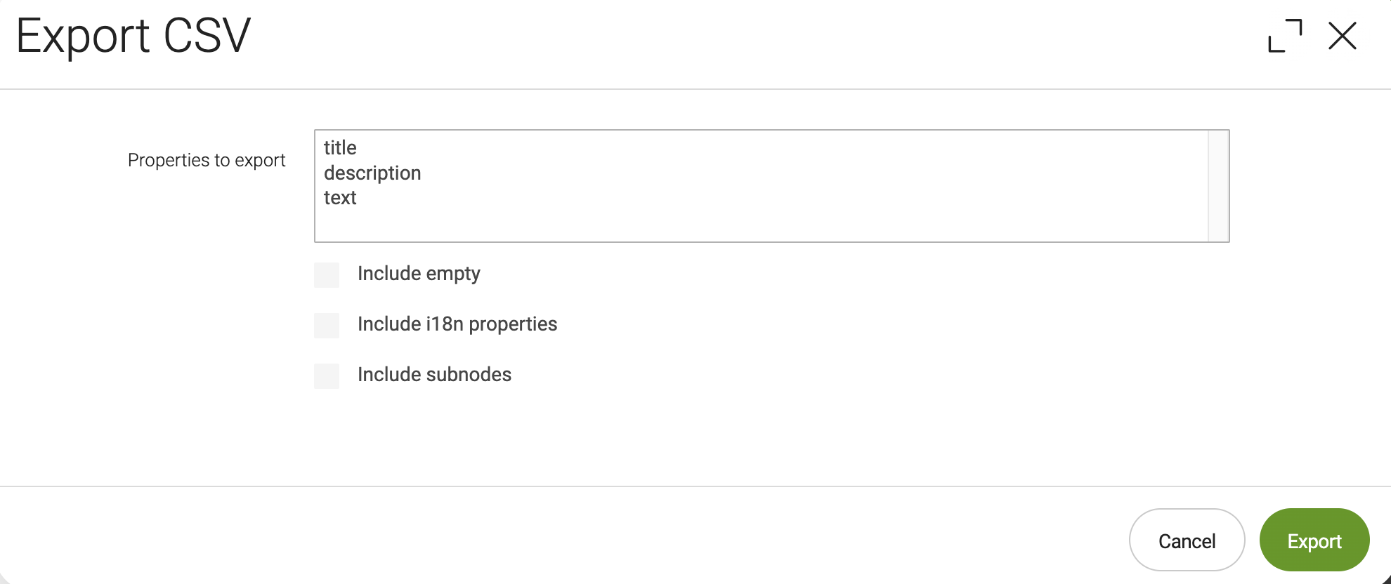This screenshot has height=584, width=1391.
Task: Select the title property in the list
Action: click(x=339, y=148)
